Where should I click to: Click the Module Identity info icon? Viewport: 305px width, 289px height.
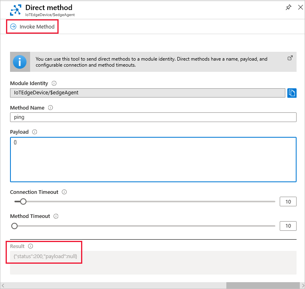point(54,83)
